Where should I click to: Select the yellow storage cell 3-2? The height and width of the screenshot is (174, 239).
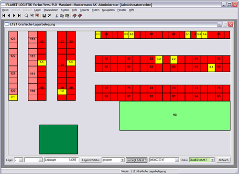(174, 59)
